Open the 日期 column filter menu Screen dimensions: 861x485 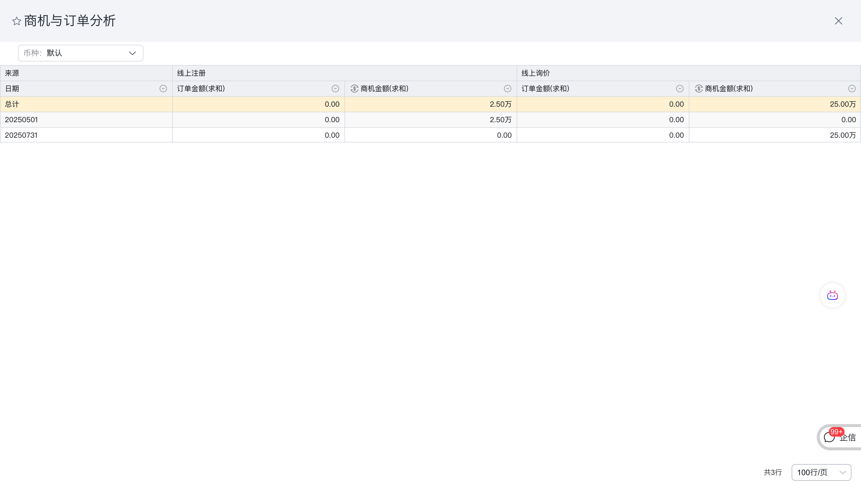pyautogui.click(x=163, y=88)
